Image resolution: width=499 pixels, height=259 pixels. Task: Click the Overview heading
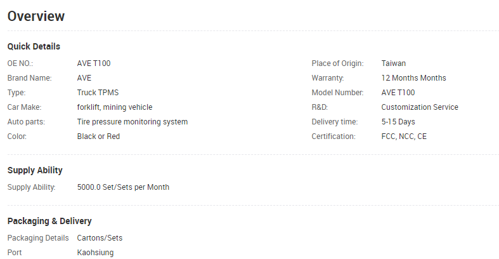coord(36,17)
